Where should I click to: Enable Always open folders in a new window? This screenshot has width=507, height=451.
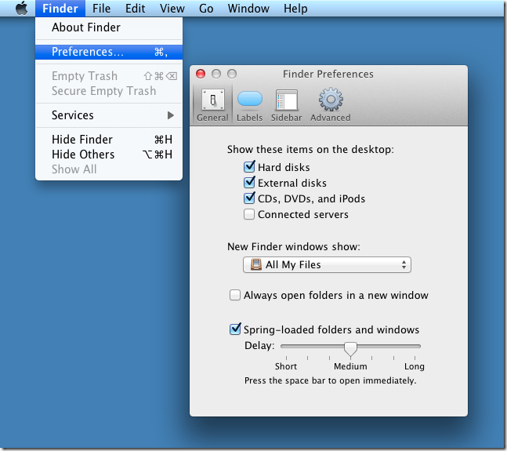(x=235, y=295)
